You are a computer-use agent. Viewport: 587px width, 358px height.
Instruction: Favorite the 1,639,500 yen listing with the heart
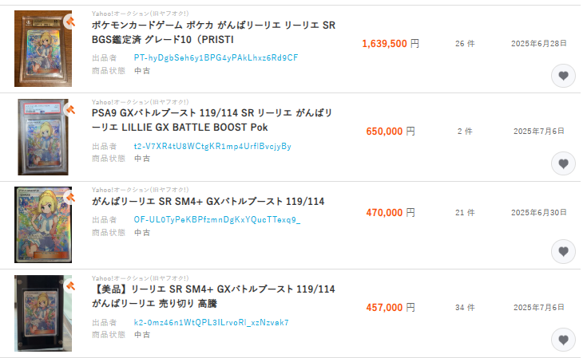coord(563,77)
